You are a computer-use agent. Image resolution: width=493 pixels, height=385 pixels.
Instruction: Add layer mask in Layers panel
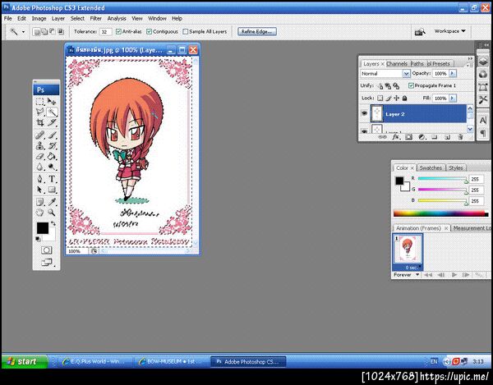[408, 137]
